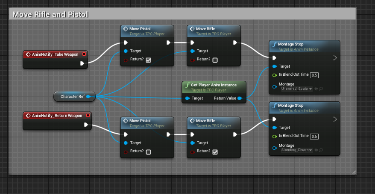The width and height of the screenshot is (375, 194).
Task: Check Return? on Move Pistol after Return Weapon
Action: point(148,152)
